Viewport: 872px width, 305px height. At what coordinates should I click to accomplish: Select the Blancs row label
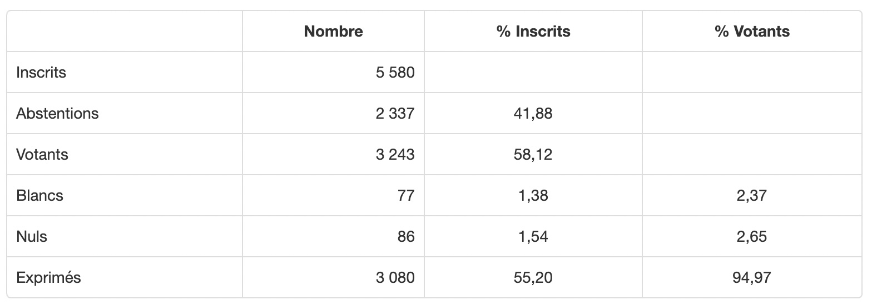pos(39,195)
